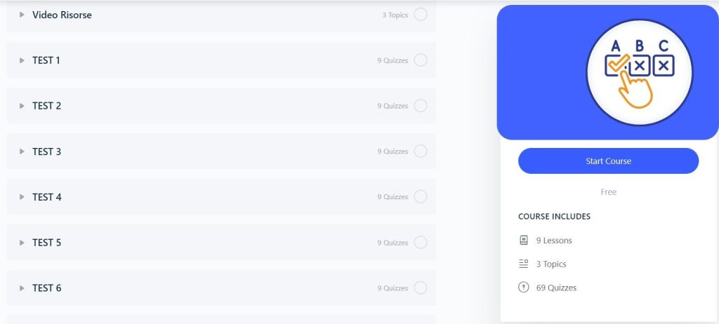Image resolution: width=719 pixels, height=324 pixels.
Task: Toggle the TEST 3 completion circle
Action: coord(421,151)
